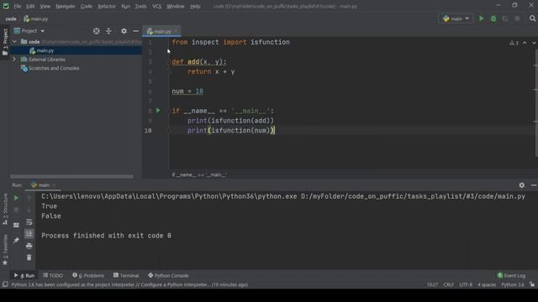Start debugging with the bug icon
Viewport: 538px width, 302px height.
493,18
